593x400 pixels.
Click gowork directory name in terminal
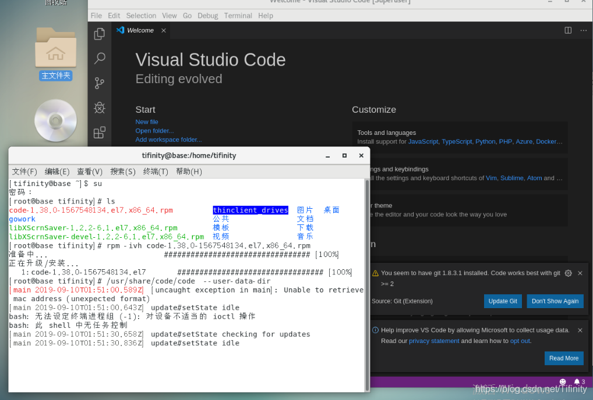22,219
